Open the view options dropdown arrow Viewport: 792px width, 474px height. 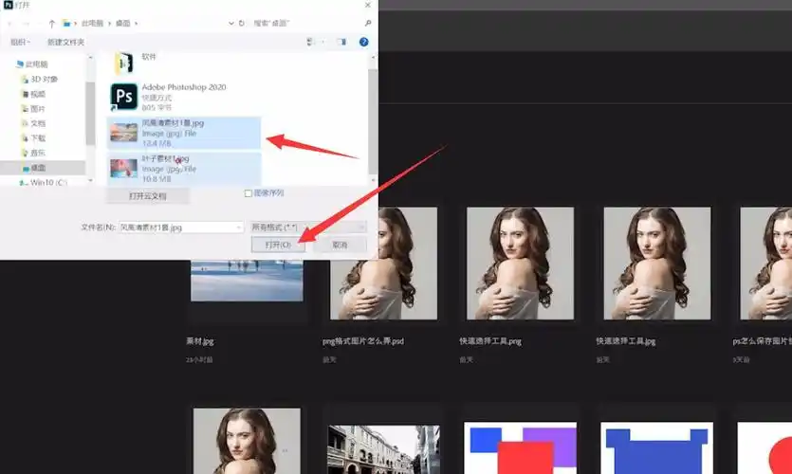click(x=322, y=42)
